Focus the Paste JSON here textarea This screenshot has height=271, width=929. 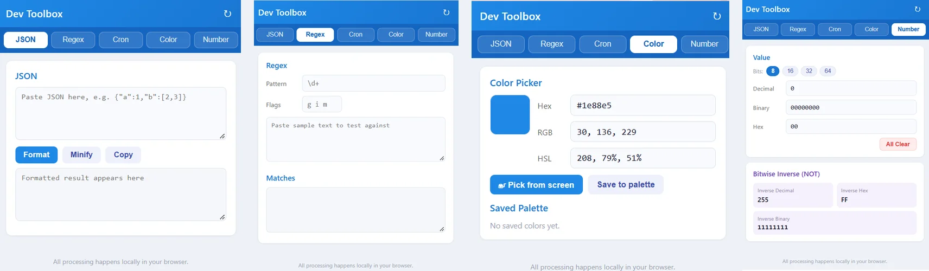tap(120, 113)
